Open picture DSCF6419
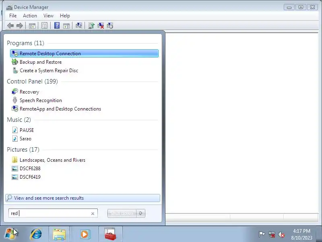 pyautogui.click(x=84, y=177)
